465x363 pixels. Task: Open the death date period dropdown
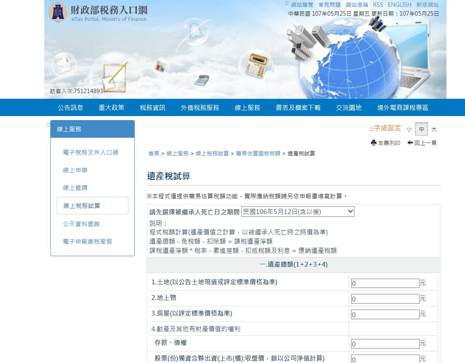(298, 211)
